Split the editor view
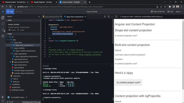Viewport: 184px width, 103px height. pyautogui.click(x=109, y=17)
